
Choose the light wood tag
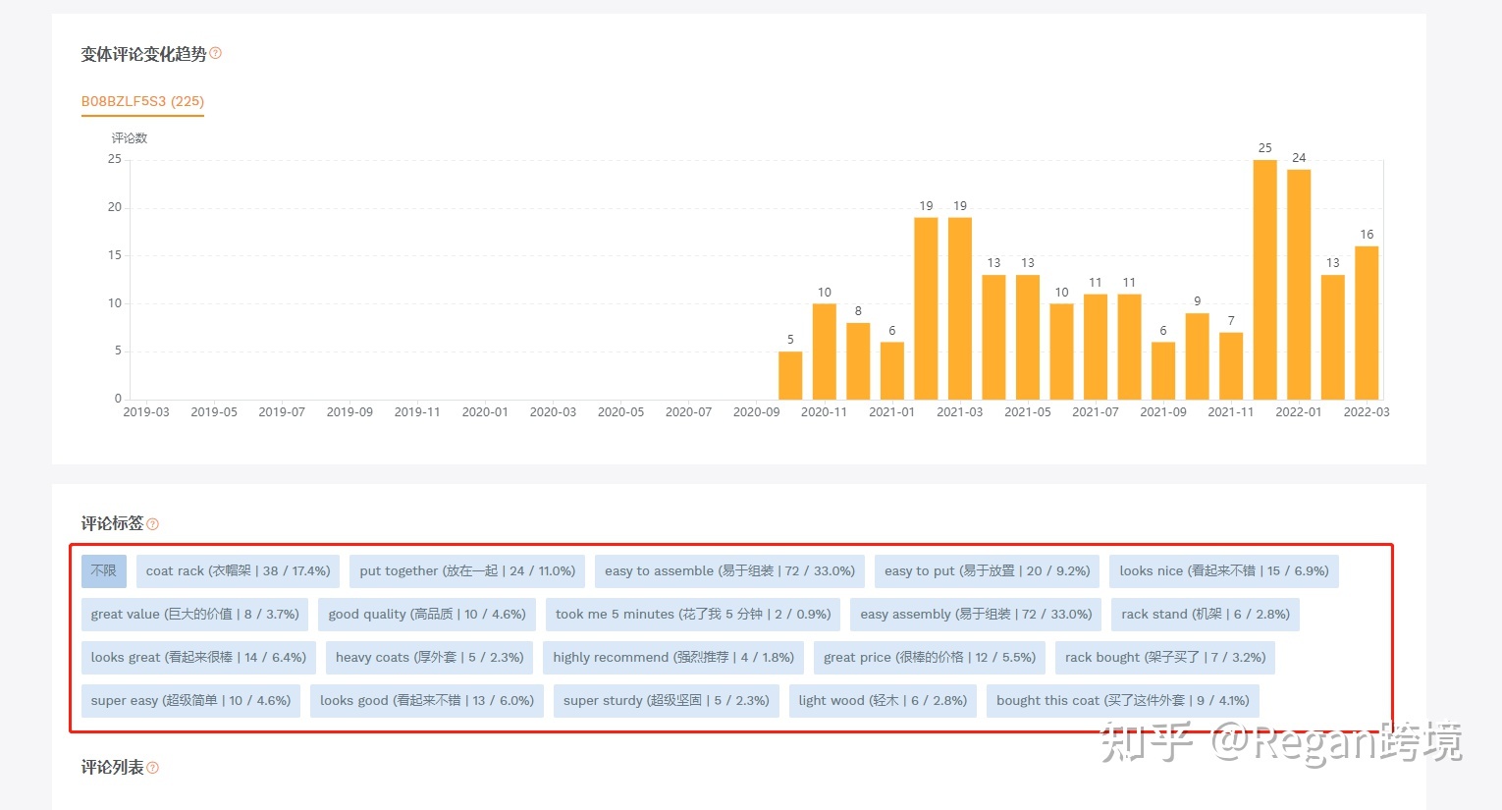(x=883, y=701)
